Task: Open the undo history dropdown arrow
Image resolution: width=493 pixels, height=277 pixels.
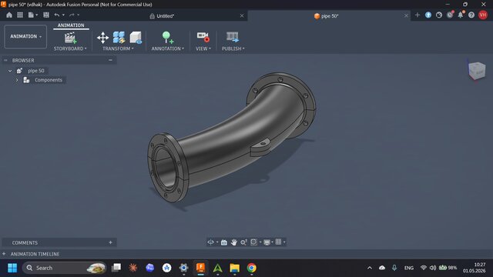Action: click(x=63, y=15)
